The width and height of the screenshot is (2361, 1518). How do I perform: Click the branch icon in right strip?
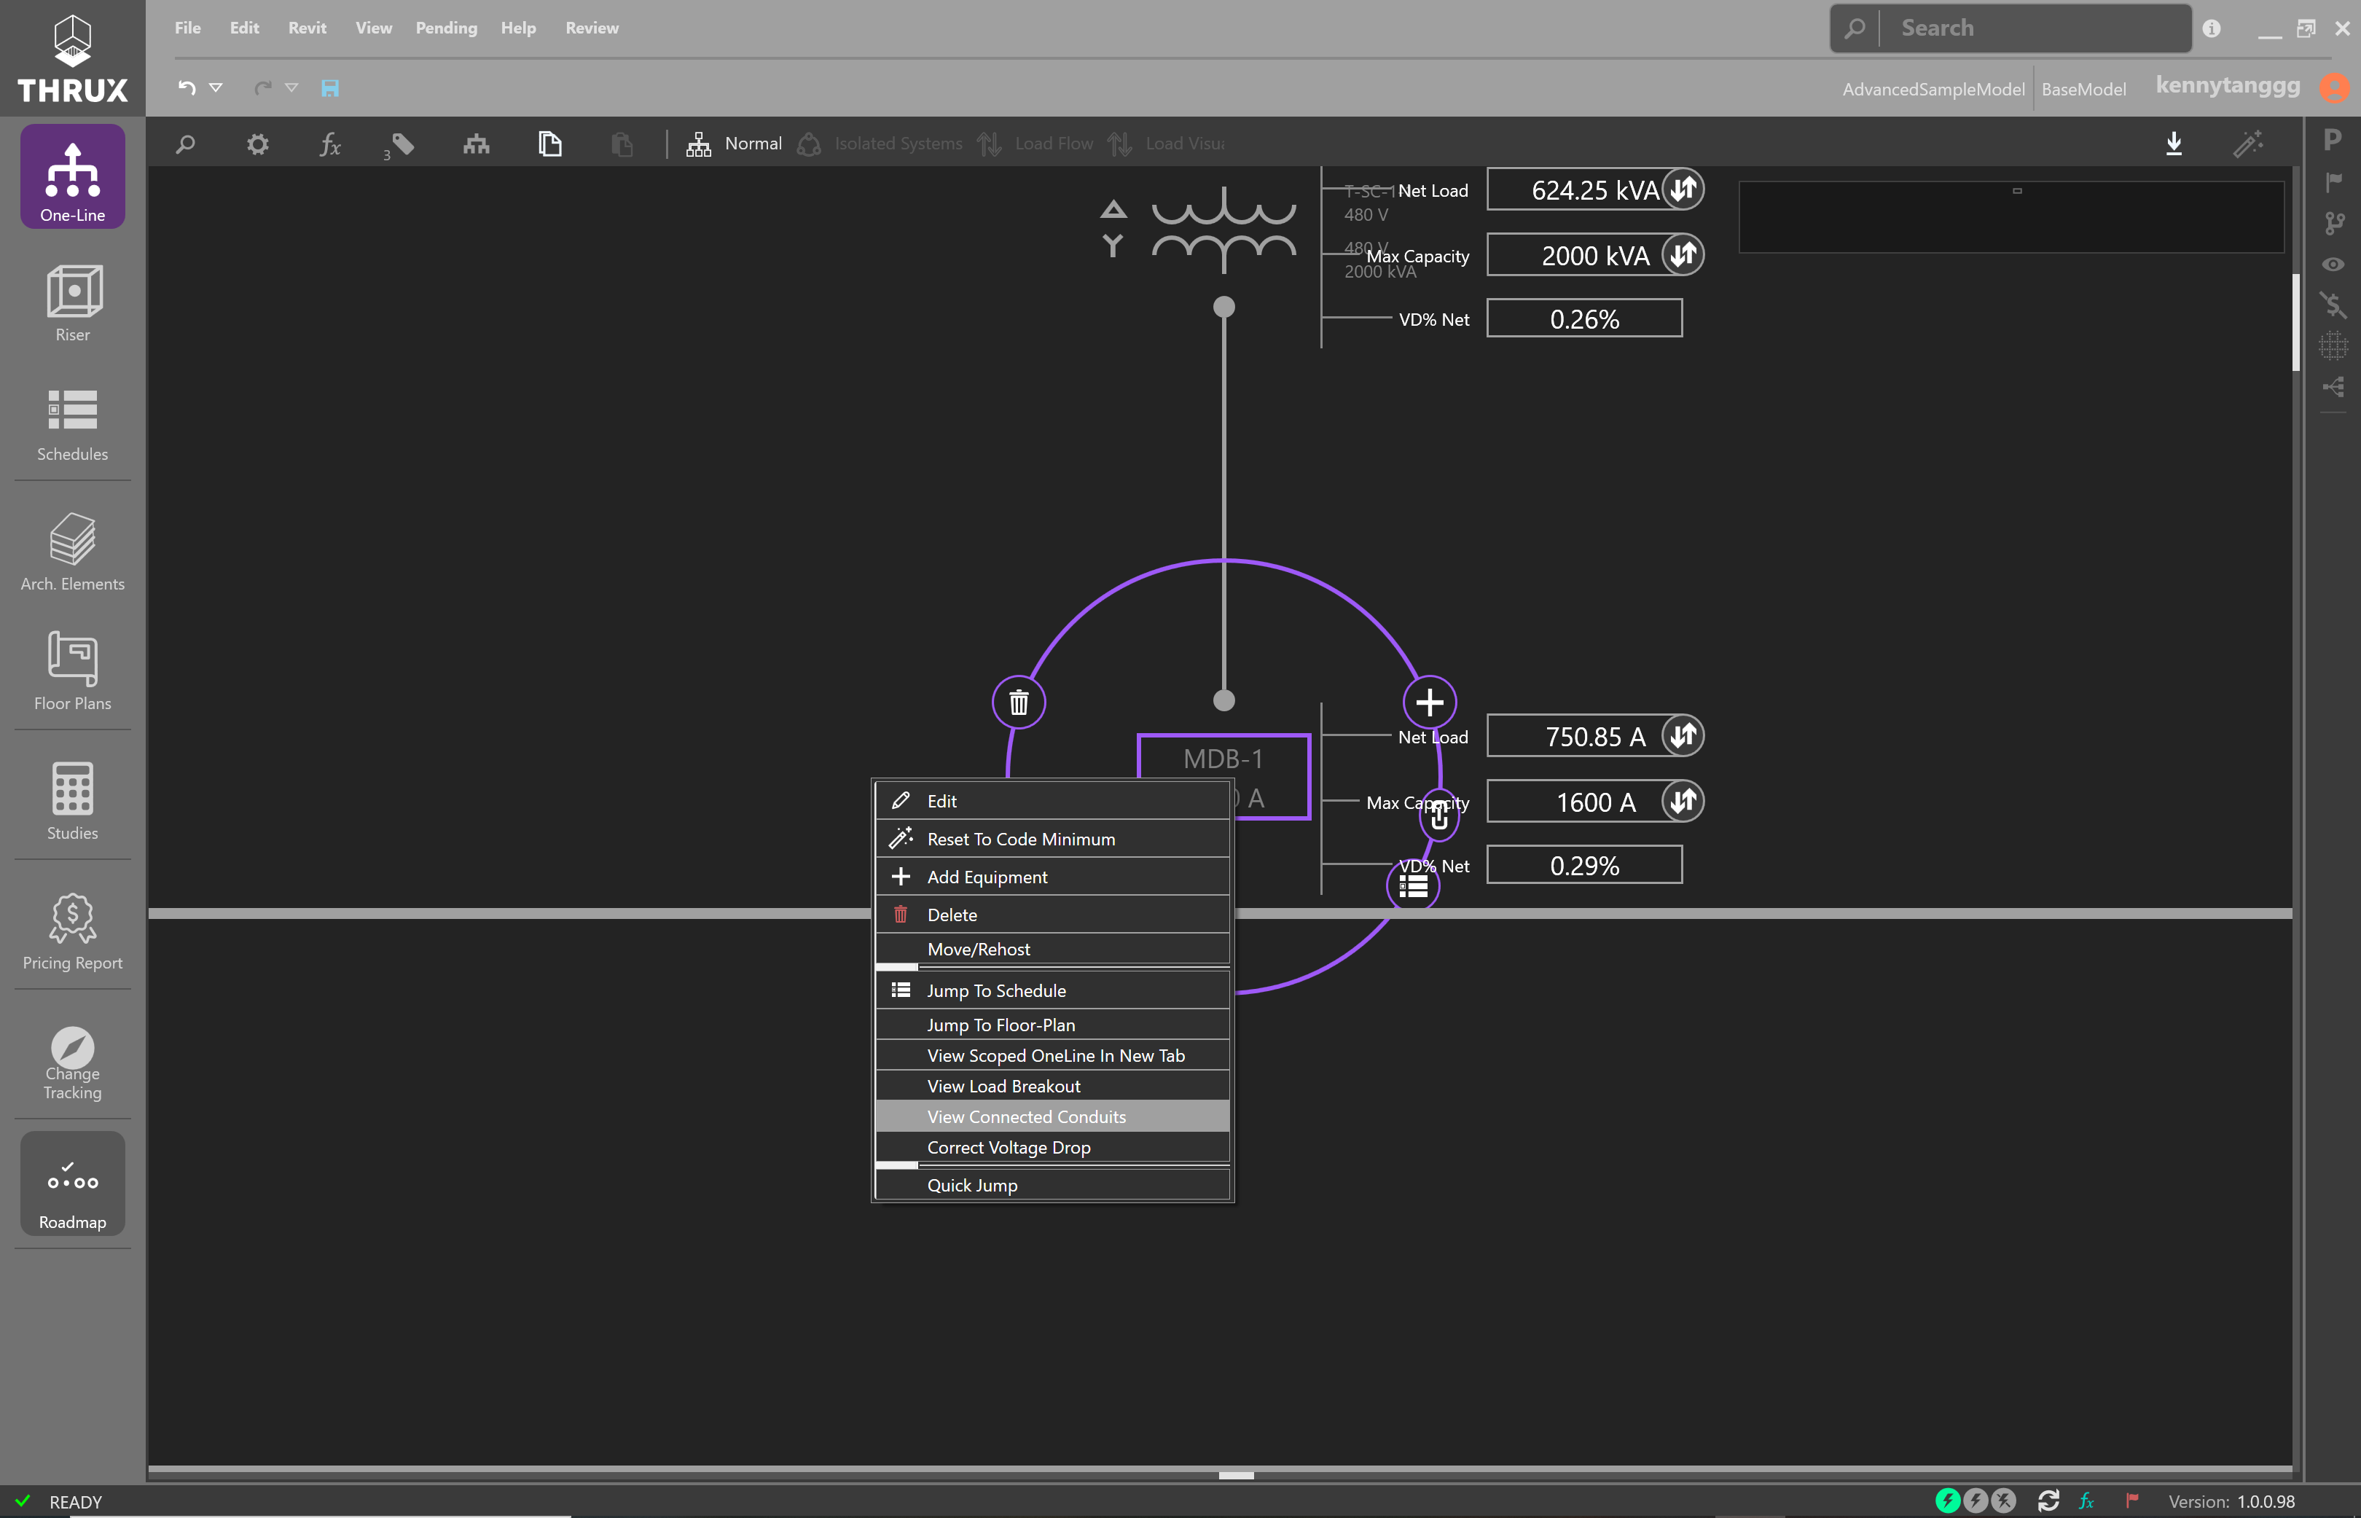[2333, 223]
